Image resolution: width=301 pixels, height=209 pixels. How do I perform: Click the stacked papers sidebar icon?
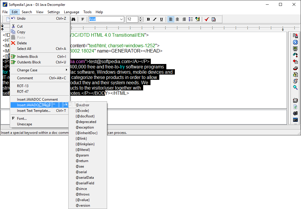tap(295, 100)
